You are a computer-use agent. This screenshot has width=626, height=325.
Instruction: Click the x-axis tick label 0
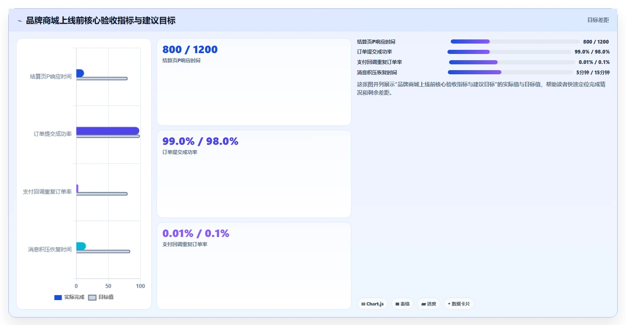76,286
